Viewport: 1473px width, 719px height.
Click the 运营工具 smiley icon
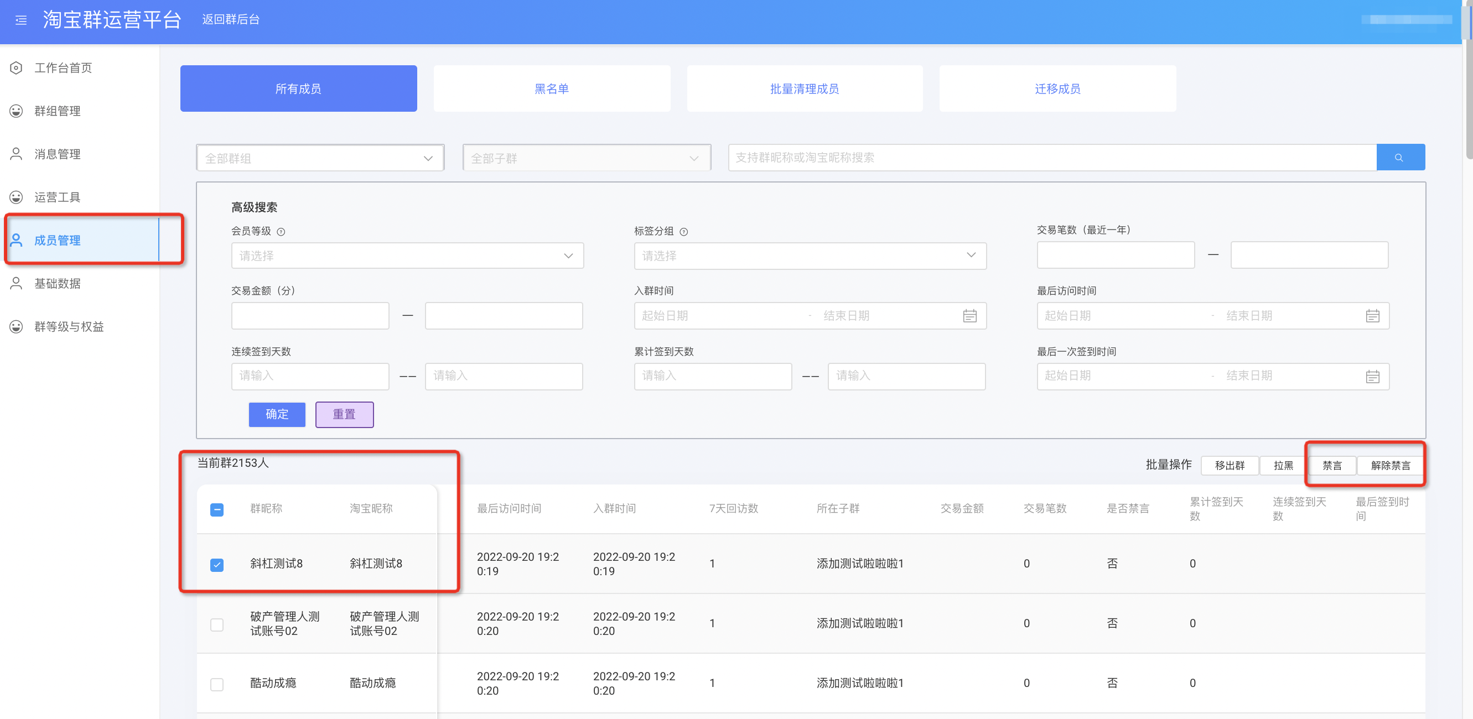coord(16,197)
